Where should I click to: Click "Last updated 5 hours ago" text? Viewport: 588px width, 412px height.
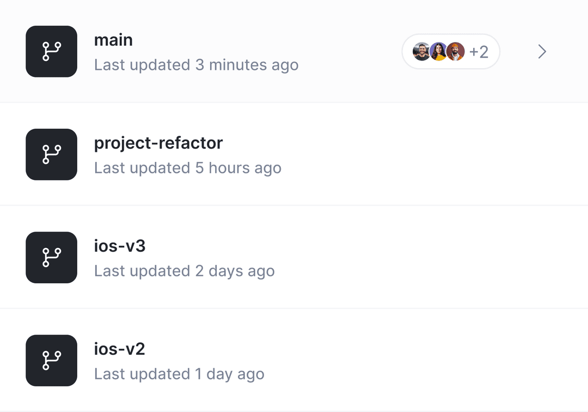[x=188, y=168]
